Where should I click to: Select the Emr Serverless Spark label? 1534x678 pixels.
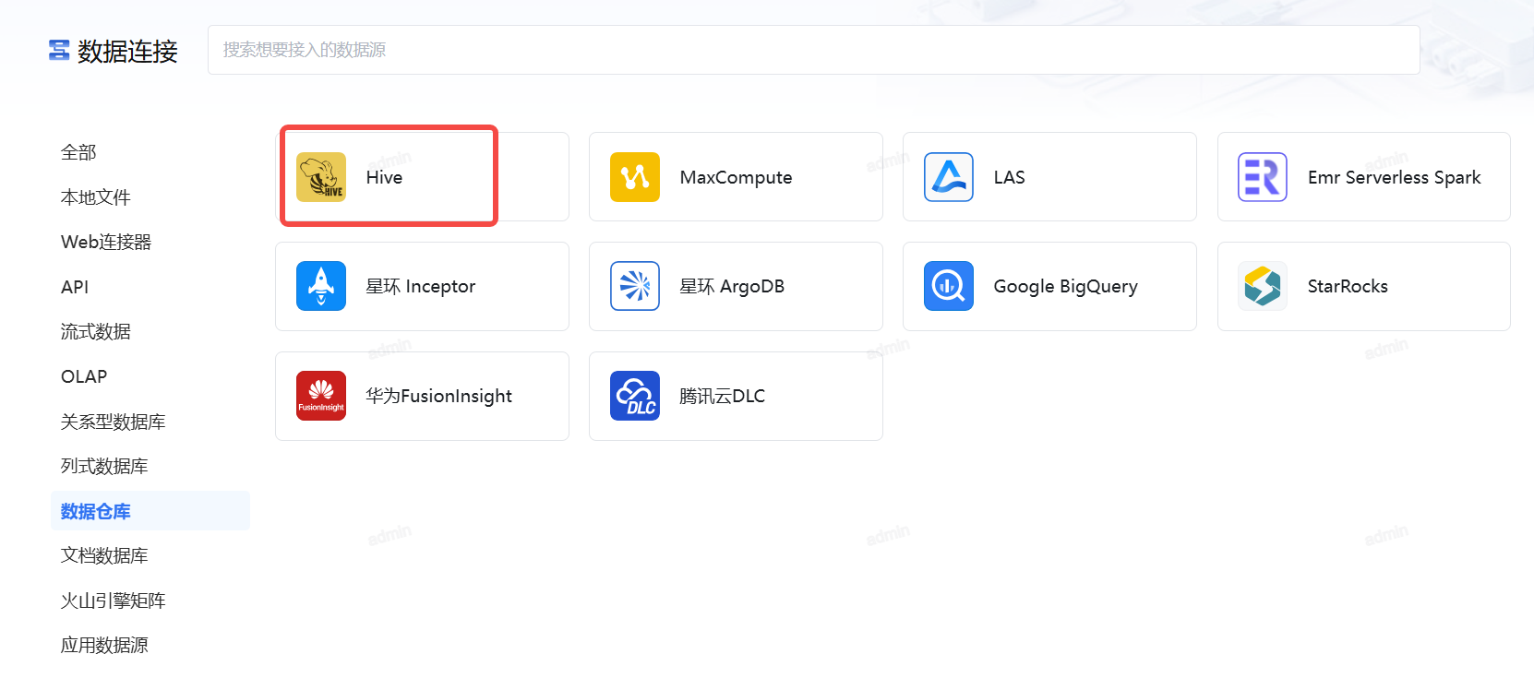pyautogui.click(x=1394, y=177)
